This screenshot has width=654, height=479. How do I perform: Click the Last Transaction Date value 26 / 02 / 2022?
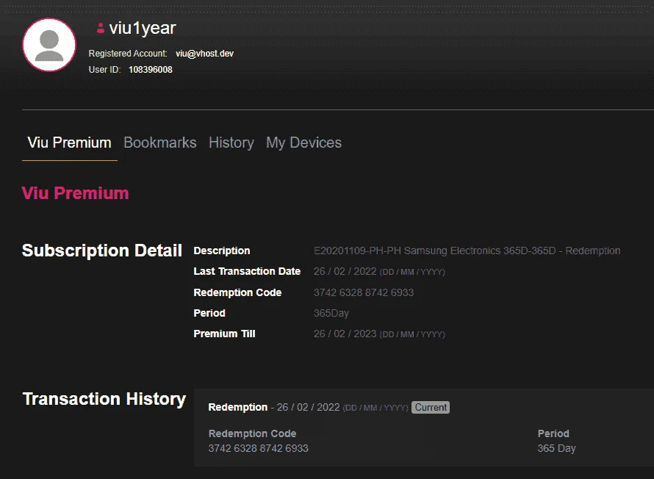coord(345,271)
